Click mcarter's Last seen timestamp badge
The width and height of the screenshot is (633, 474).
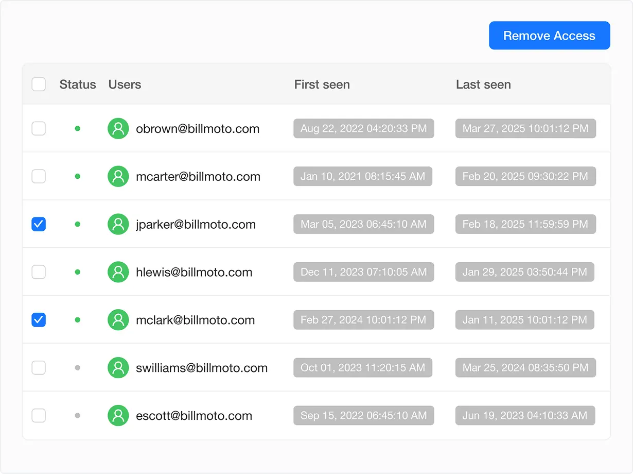tap(525, 176)
